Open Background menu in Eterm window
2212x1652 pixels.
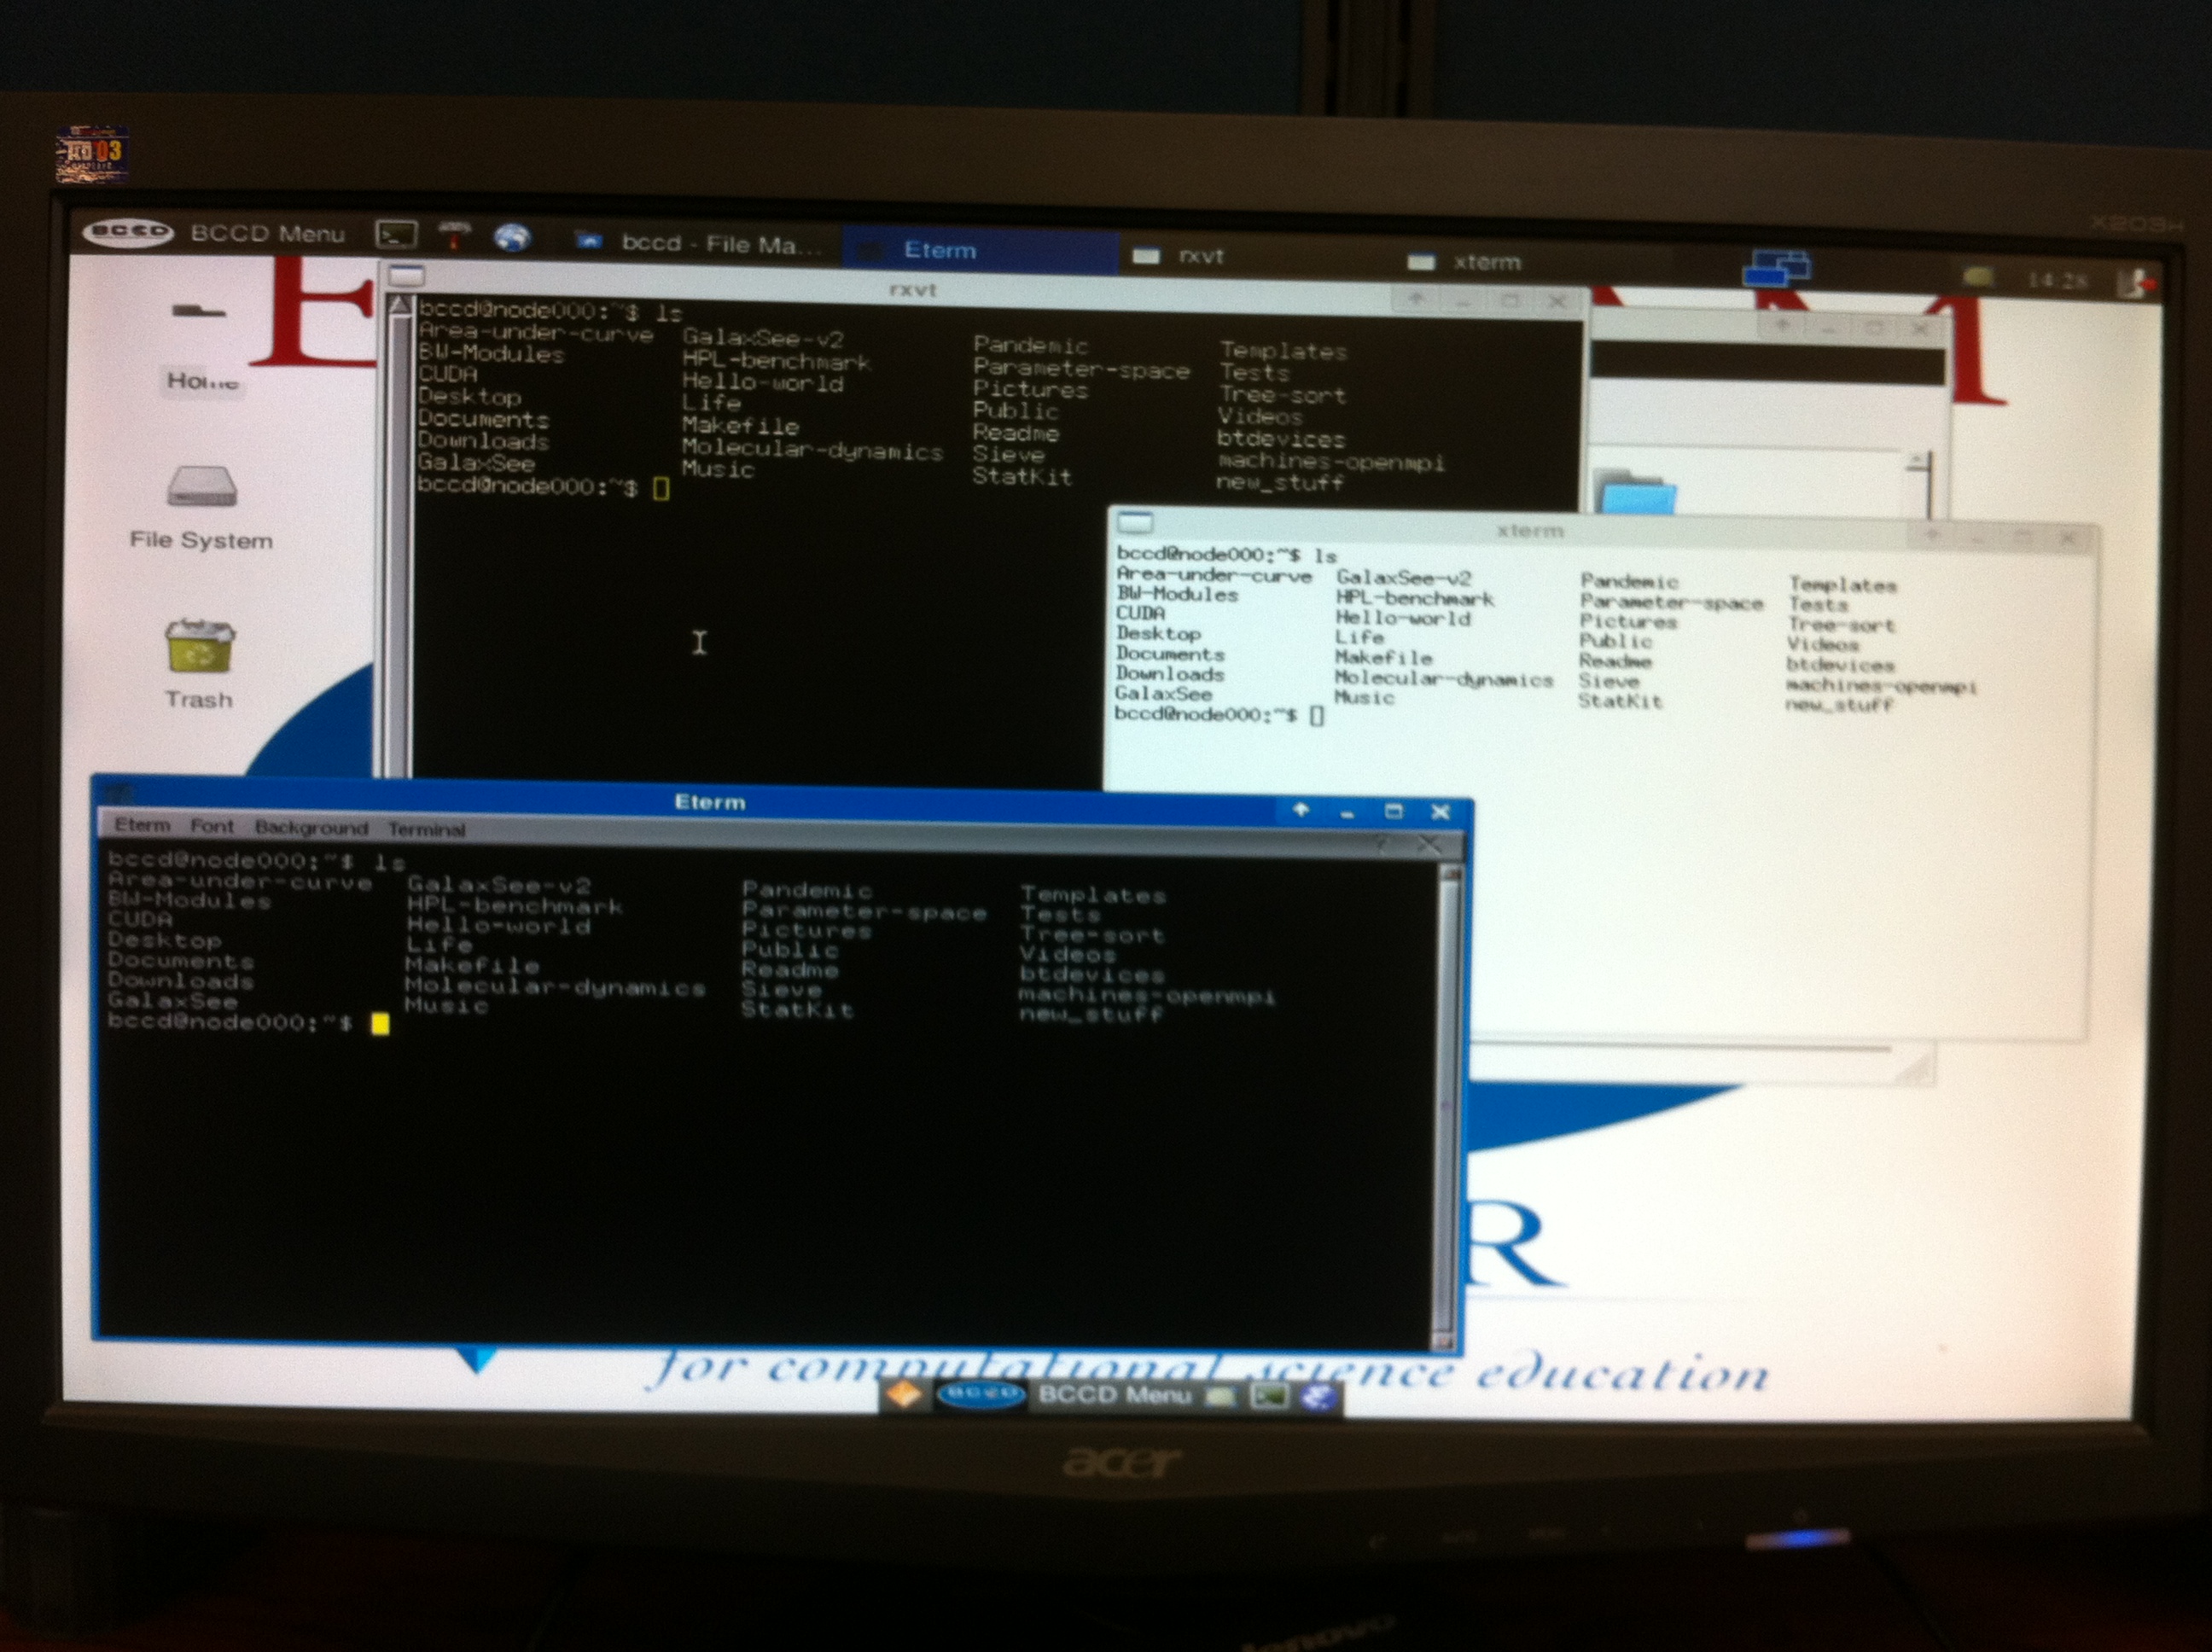coord(311,828)
